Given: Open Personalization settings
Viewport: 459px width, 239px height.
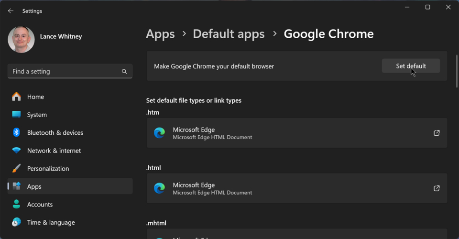Looking at the screenshot, I should (x=70, y=169).
